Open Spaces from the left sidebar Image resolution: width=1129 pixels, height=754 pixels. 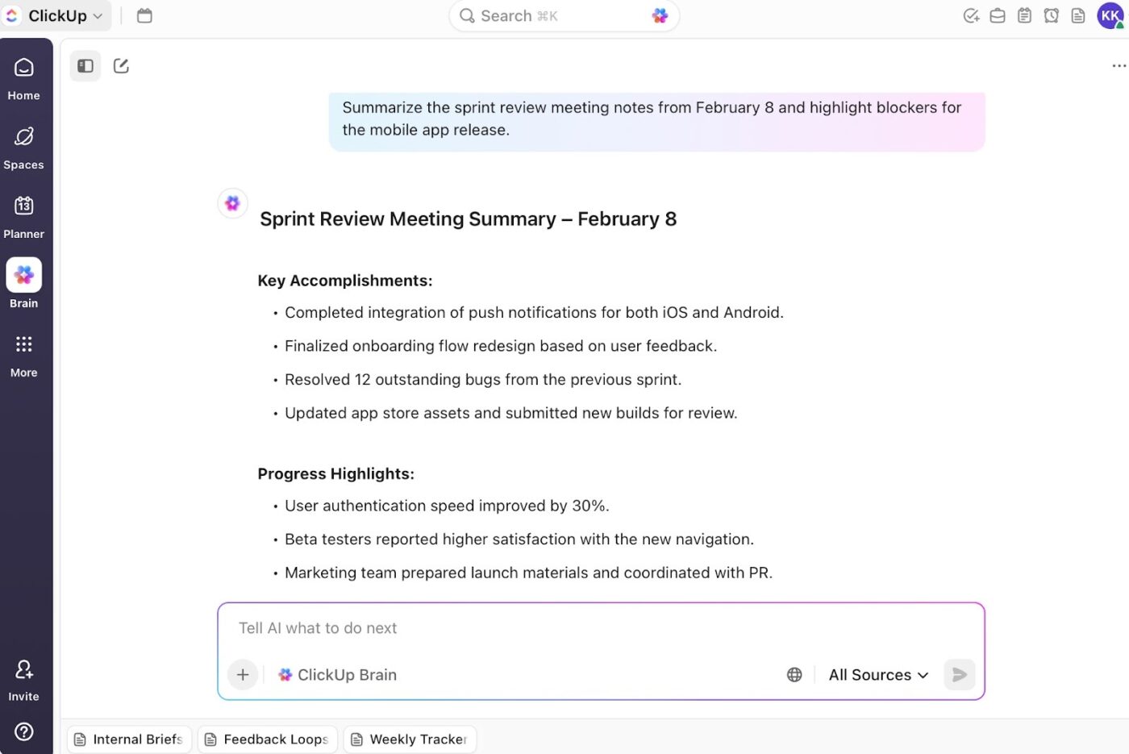pyautogui.click(x=23, y=145)
